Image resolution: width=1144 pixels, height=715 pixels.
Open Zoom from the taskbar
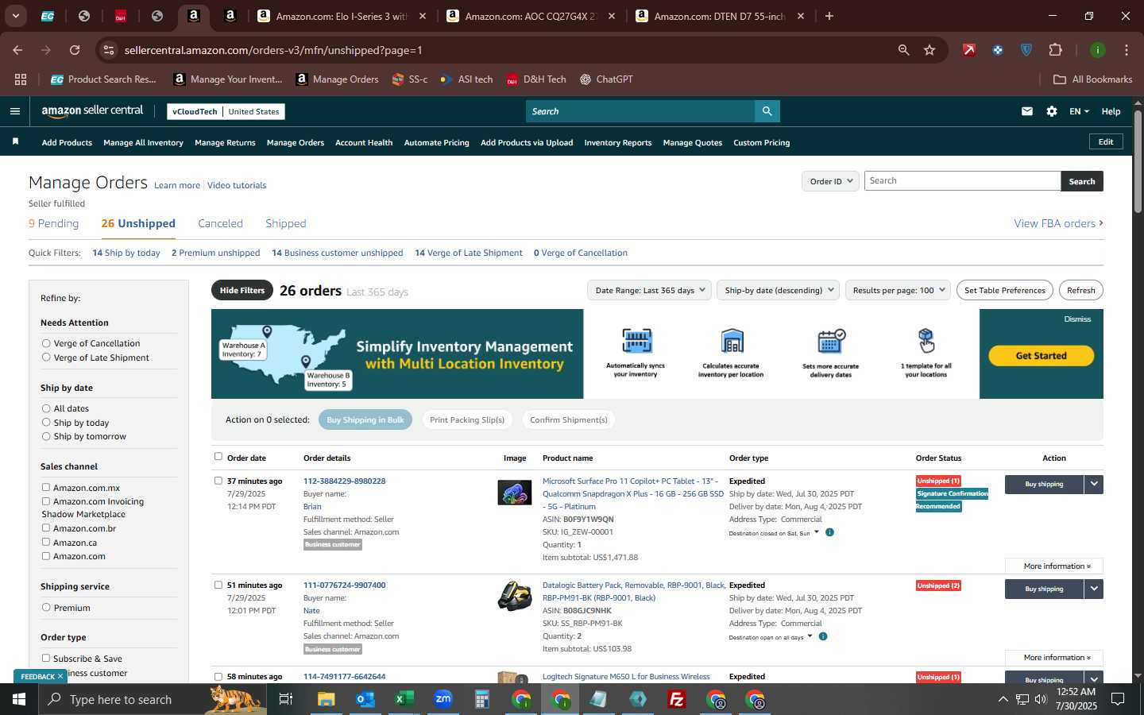click(x=443, y=699)
